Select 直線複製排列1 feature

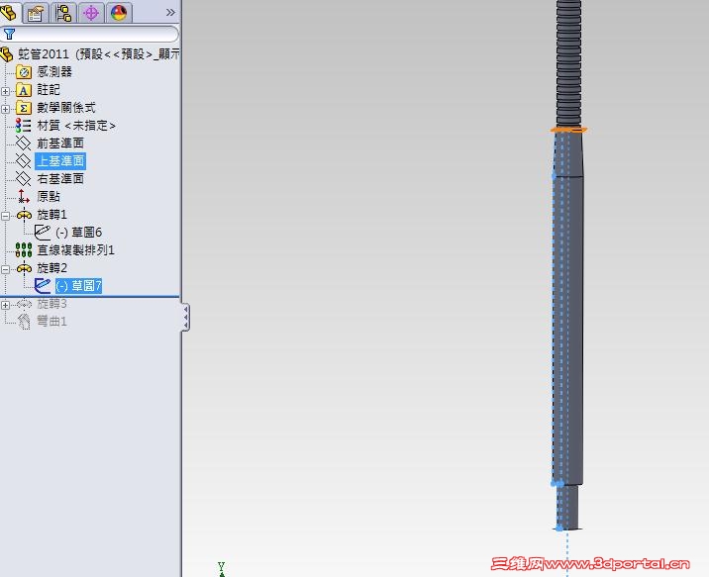coord(75,249)
